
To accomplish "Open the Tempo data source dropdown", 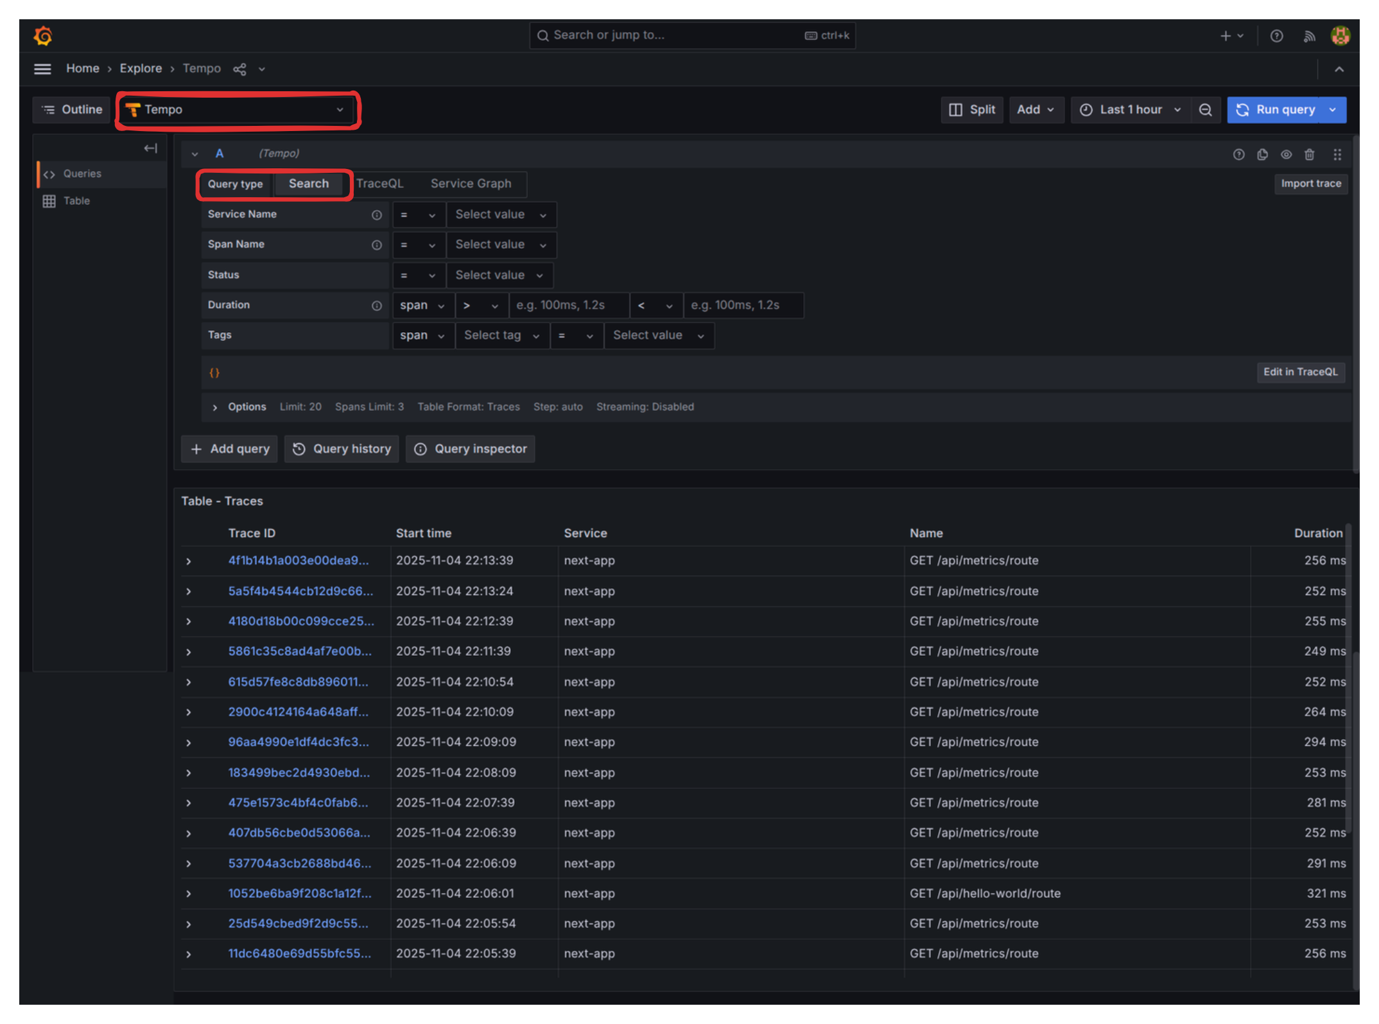I will (x=237, y=110).
